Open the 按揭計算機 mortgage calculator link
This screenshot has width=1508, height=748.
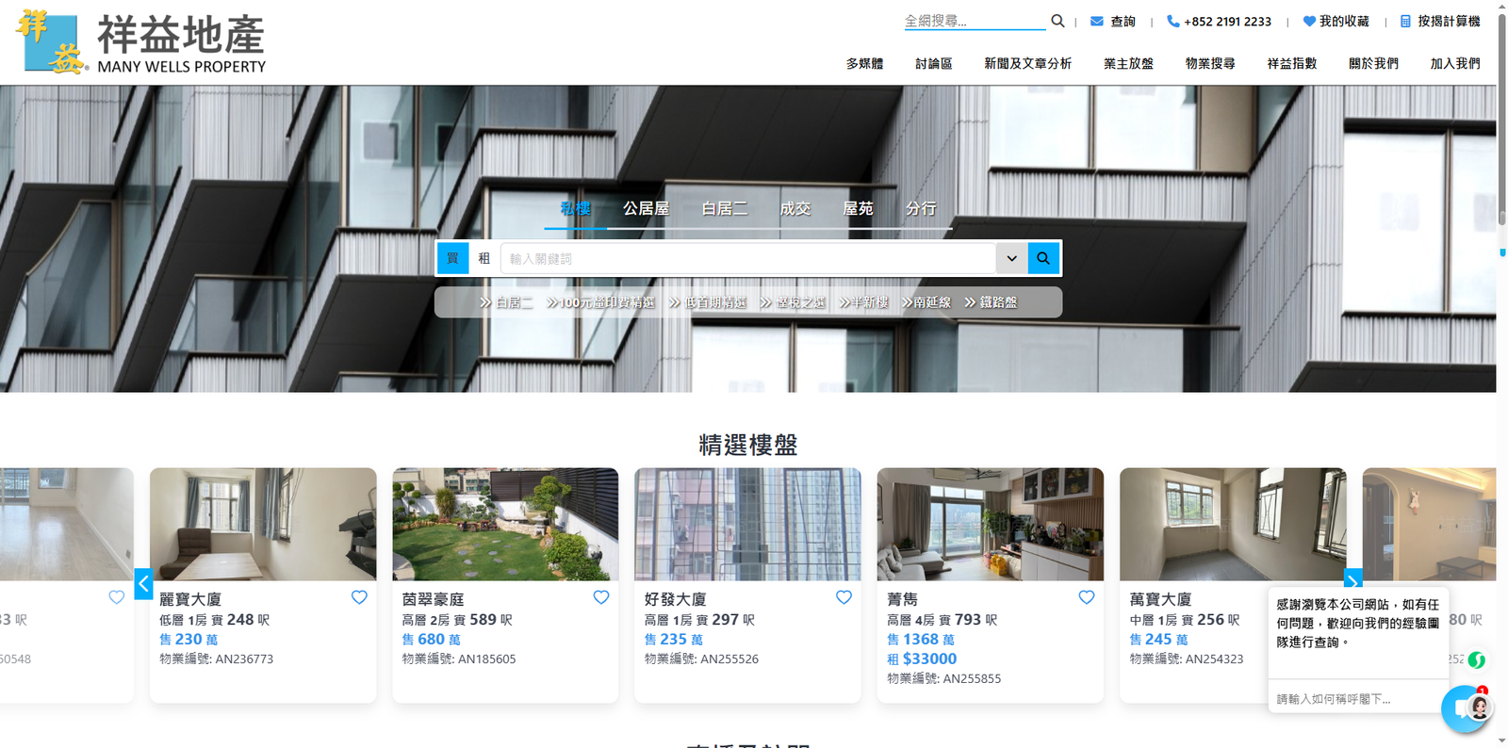(x=1440, y=21)
